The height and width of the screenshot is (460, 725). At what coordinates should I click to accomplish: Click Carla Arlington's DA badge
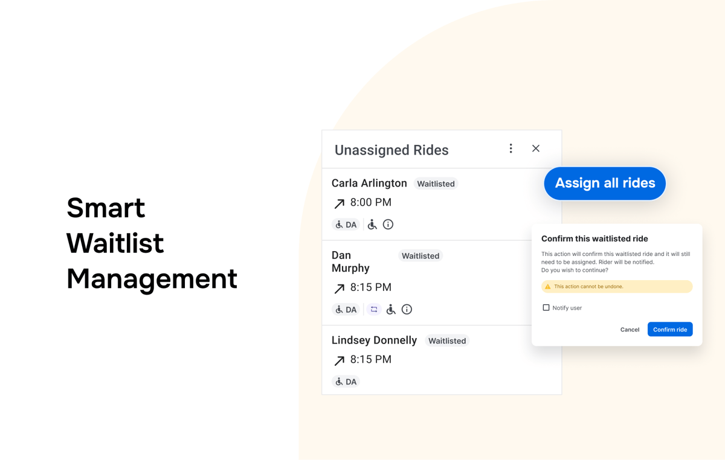click(x=346, y=225)
